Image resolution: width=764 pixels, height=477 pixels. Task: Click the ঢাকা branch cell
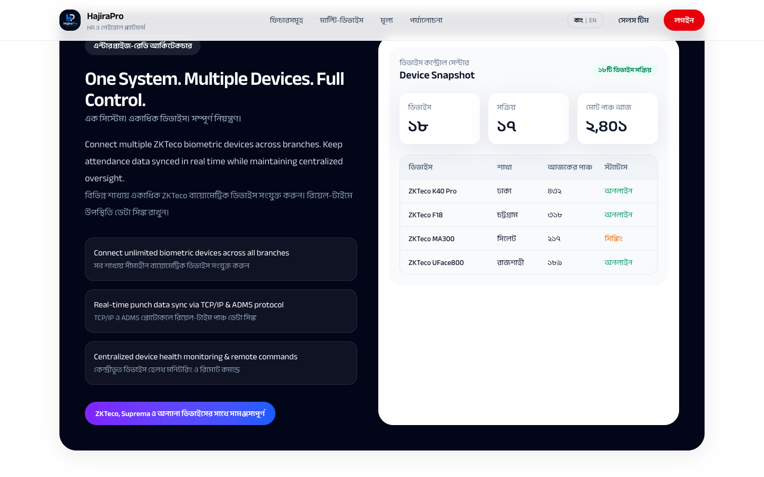point(505,191)
